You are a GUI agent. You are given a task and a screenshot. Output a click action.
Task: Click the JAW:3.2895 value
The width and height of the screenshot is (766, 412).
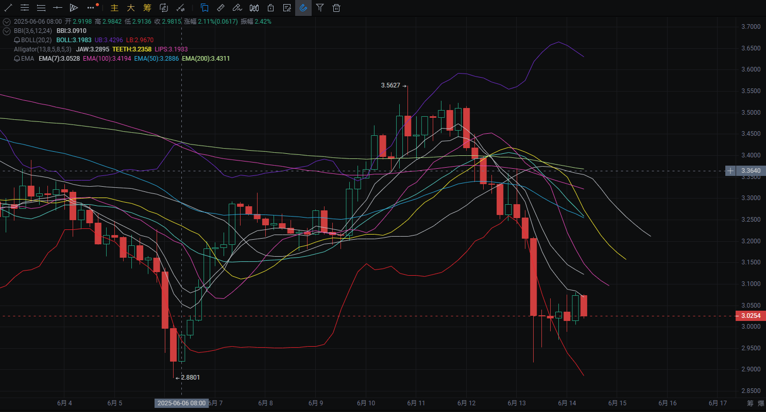[x=92, y=49]
